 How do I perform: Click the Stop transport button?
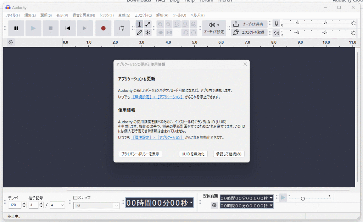[x=50, y=28]
